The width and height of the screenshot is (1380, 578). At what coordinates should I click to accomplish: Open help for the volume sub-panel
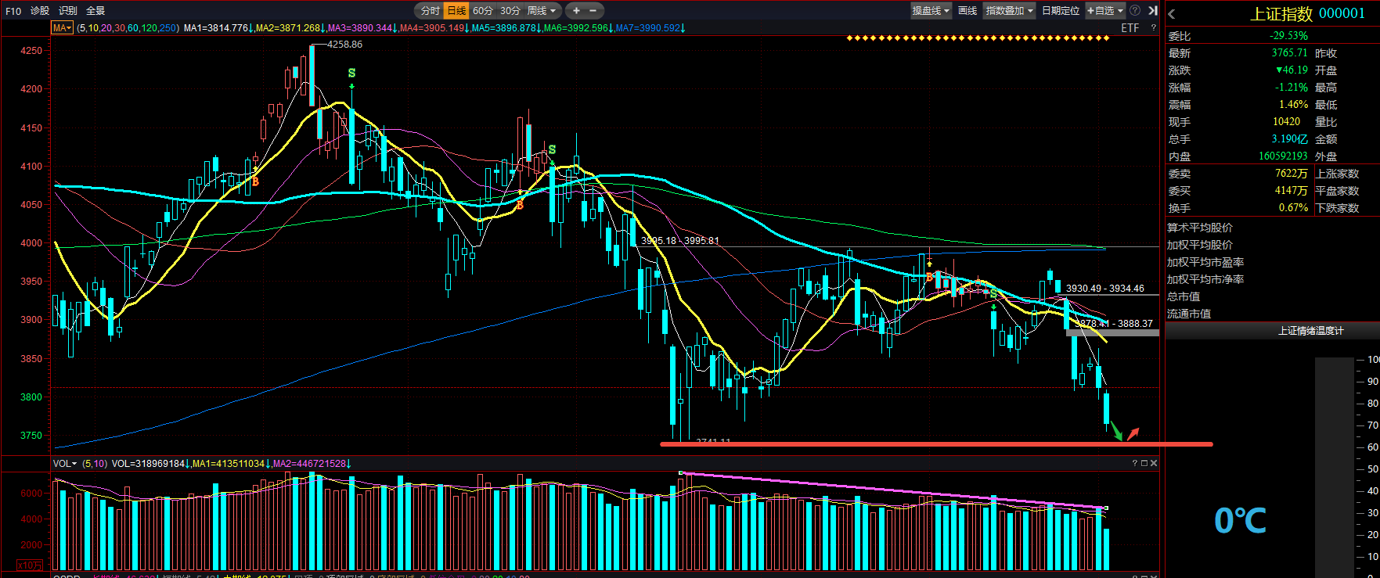(1134, 464)
